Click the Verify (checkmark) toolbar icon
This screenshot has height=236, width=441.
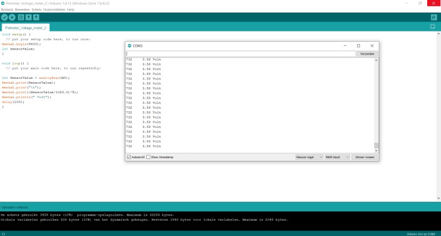click(4, 17)
